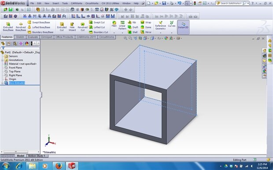The width and height of the screenshot is (273, 170).
Task: Click the Search SolidWorks input field
Action: point(231,4)
